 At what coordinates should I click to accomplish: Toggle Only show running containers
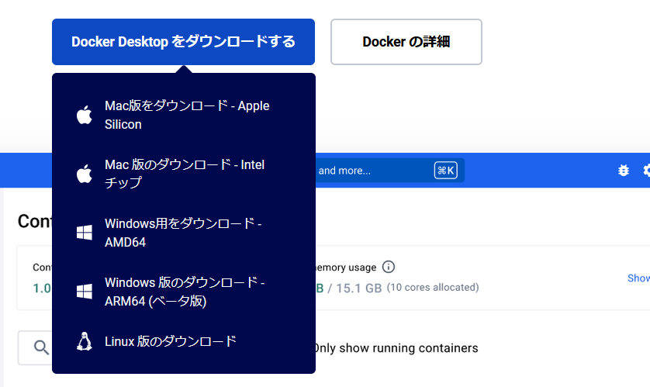(396, 348)
